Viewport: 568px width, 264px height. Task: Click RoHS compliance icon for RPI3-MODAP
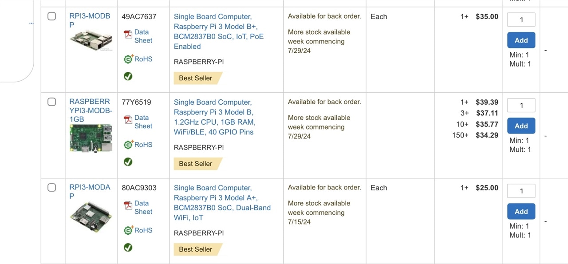coord(128,230)
